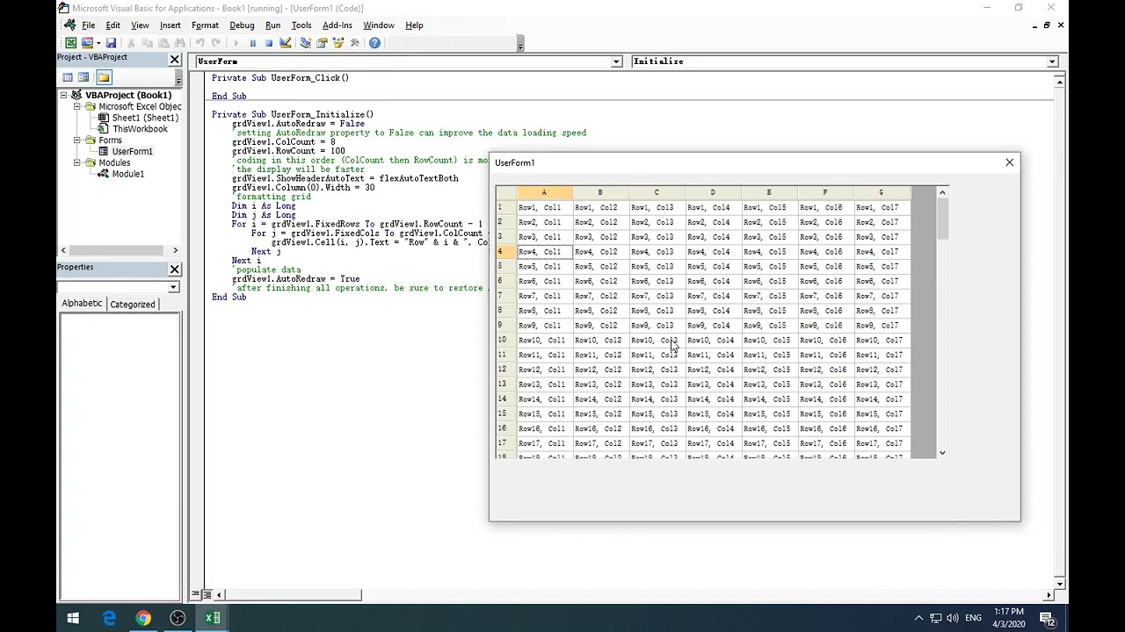Click the Undo arrow icon
This screenshot has width=1125, height=632.
coord(200,43)
